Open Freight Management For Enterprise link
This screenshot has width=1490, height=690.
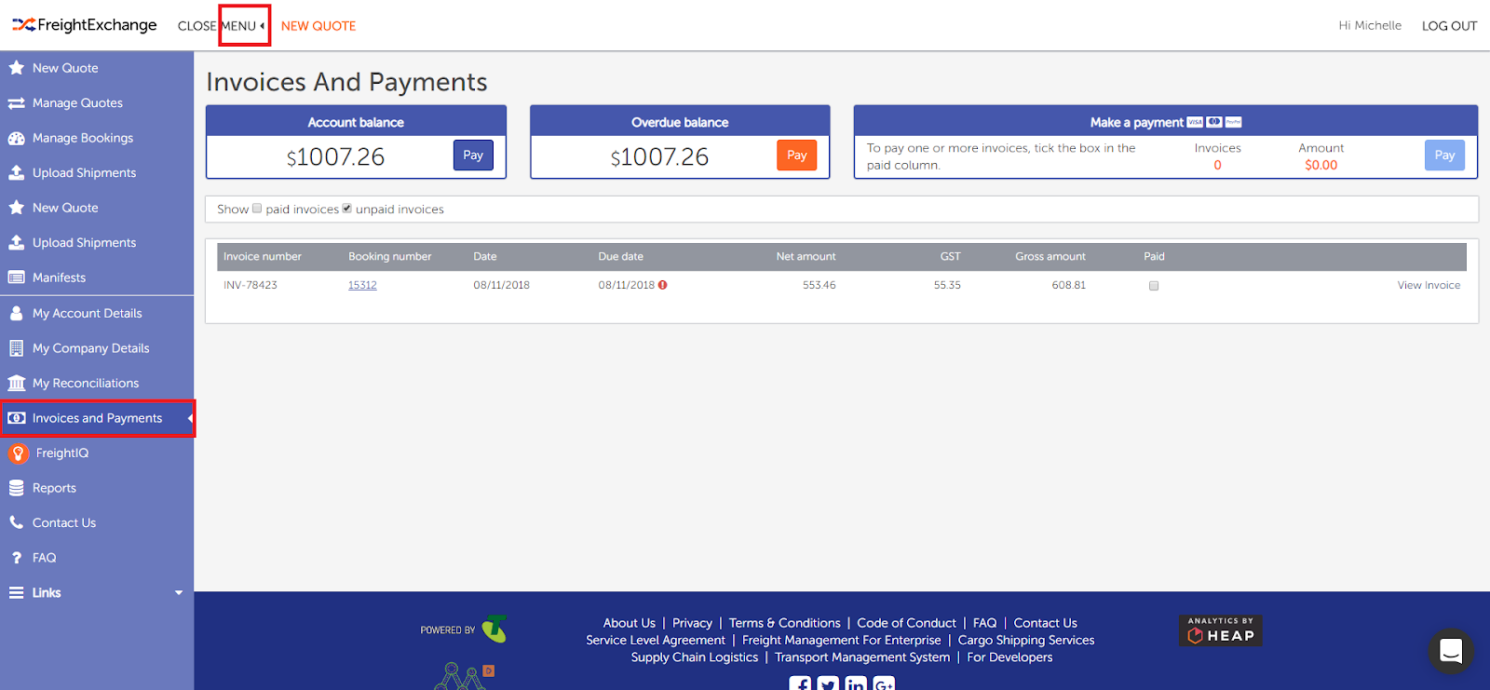(842, 640)
